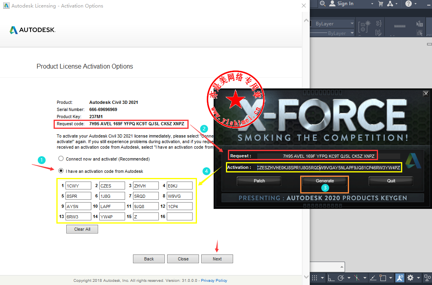The width and height of the screenshot is (432, 285).
Task: Click activation code field 7 containing 5RQD
Action: point(146,196)
